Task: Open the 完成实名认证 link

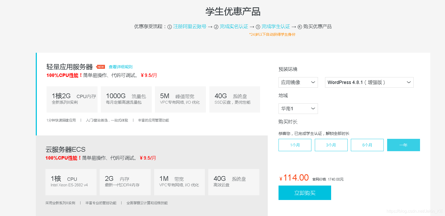Action: pyautogui.click(x=234, y=27)
